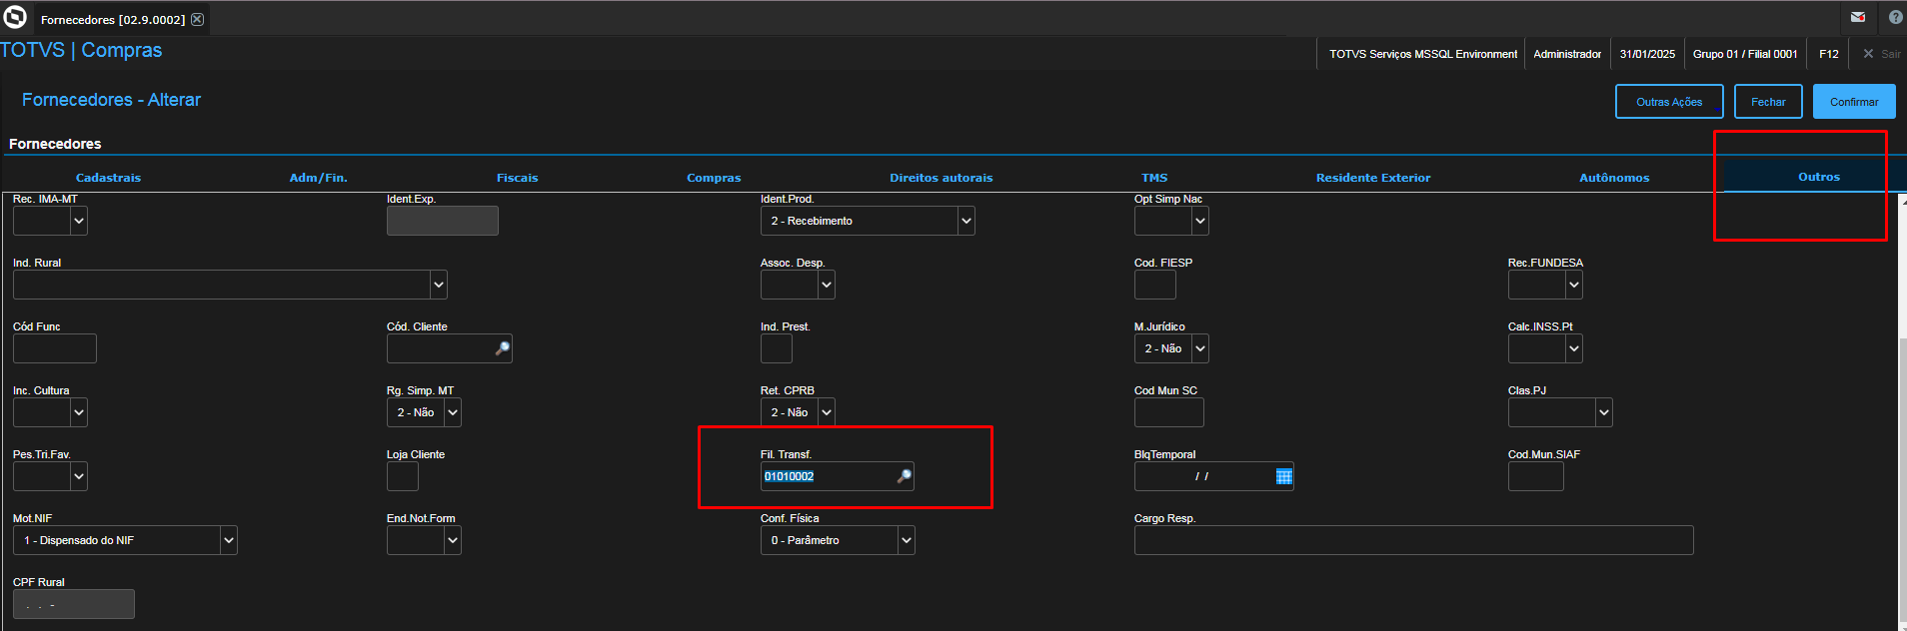Viewport: 1907px width, 631px height.
Task: Expand the Ind. Rural dropdown
Action: 439,285
